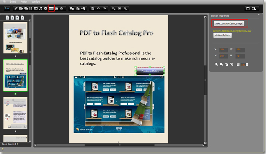The image size is (266, 154).
Task: Copy the selected object with first copy icon
Action: pyautogui.click(x=72, y=8)
